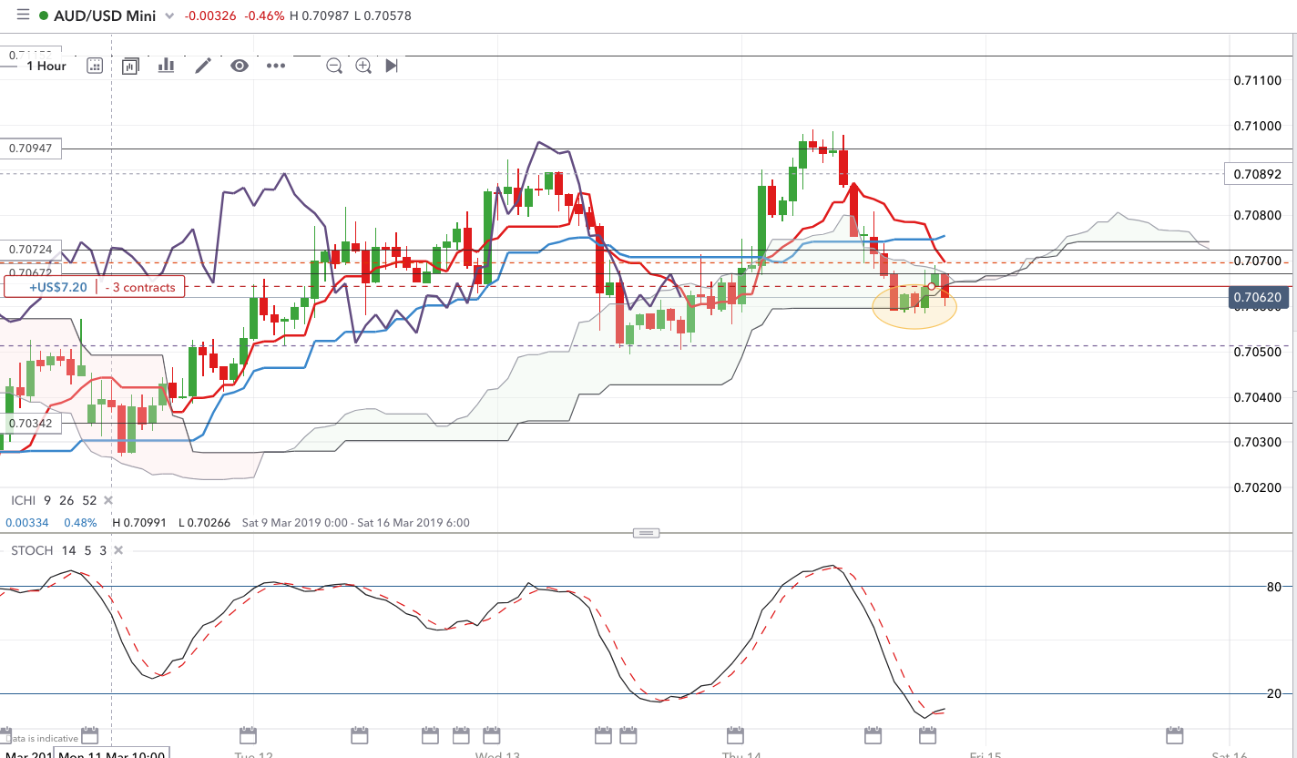Remove the ICHI indicator
Image resolution: width=1297 pixels, height=758 pixels.
(108, 500)
